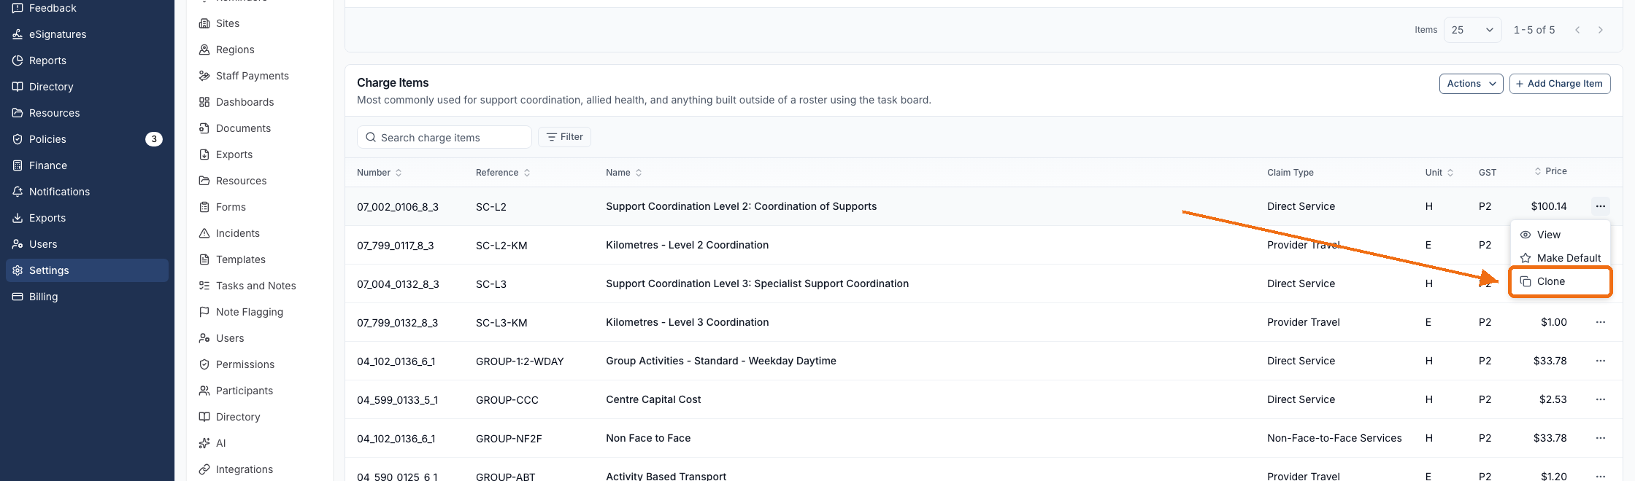Open Policies with 3 badge

pos(87,139)
